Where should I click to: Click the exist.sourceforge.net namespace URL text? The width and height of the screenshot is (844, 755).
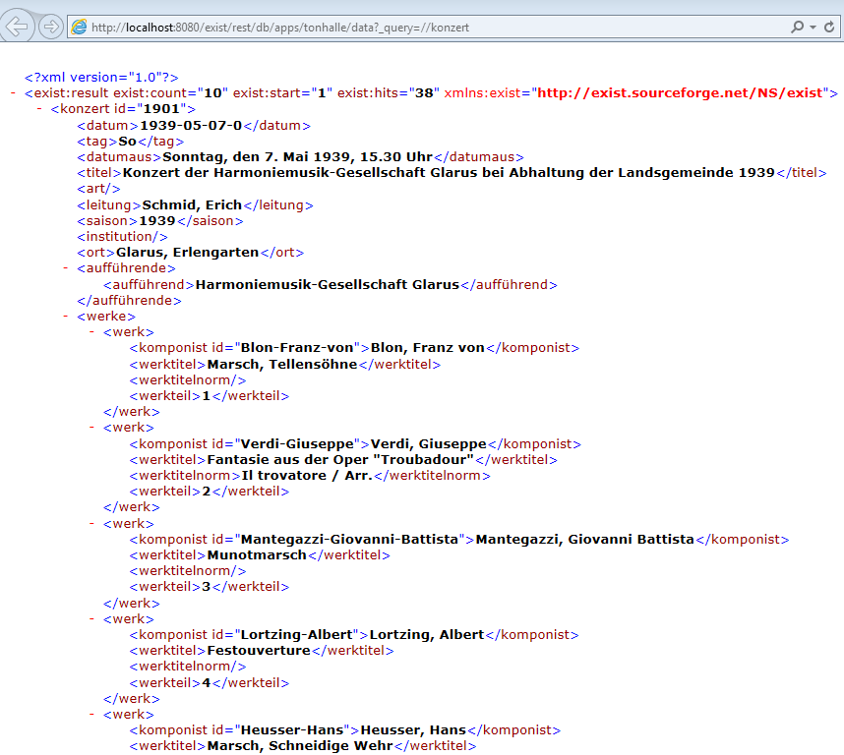(x=680, y=93)
